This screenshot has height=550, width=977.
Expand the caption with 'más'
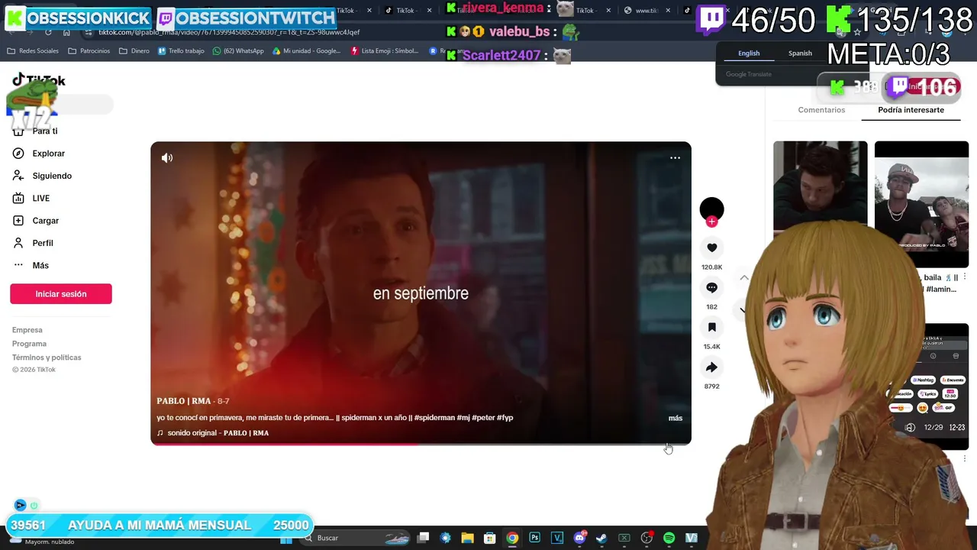point(676,418)
